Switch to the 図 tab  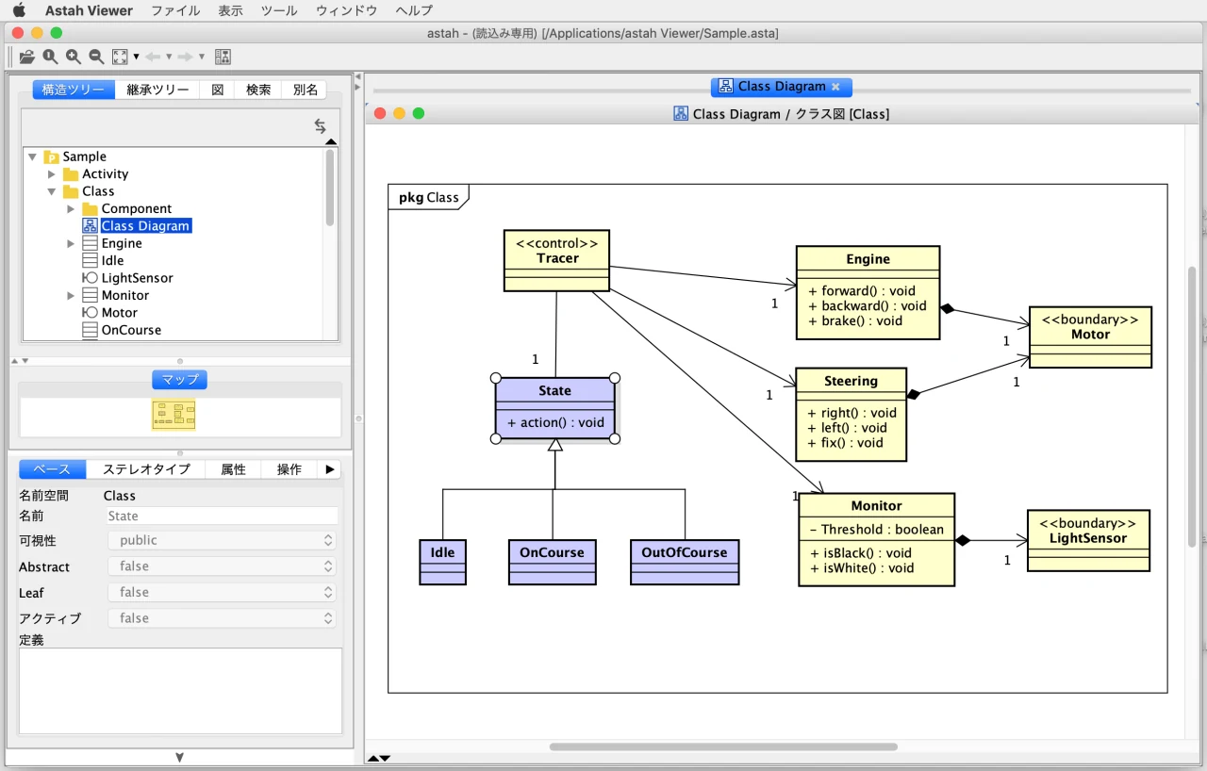click(217, 90)
